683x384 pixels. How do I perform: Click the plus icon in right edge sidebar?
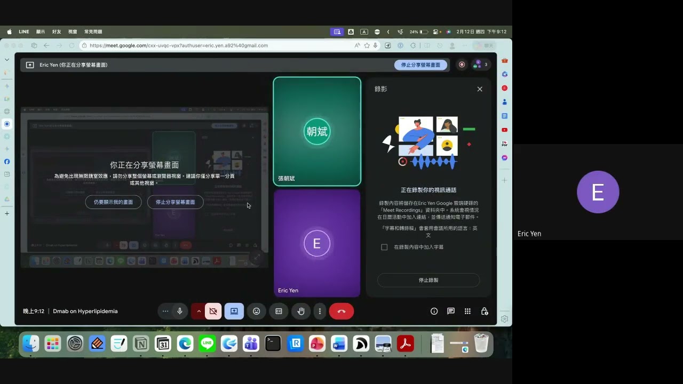pos(504,180)
